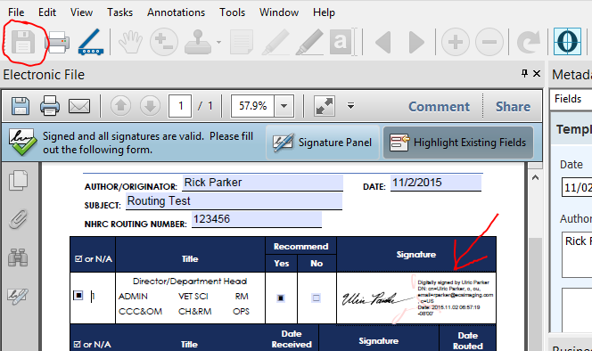
Task: Click the Author/Originator field with Rick Parker
Action: coord(263,183)
